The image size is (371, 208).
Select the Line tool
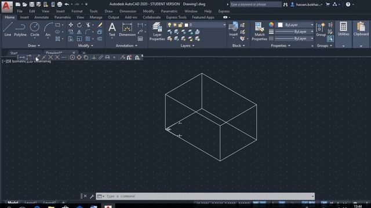(x=8, y=29)
